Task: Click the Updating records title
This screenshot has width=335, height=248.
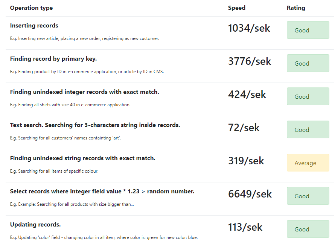Action: click(35, 225)
